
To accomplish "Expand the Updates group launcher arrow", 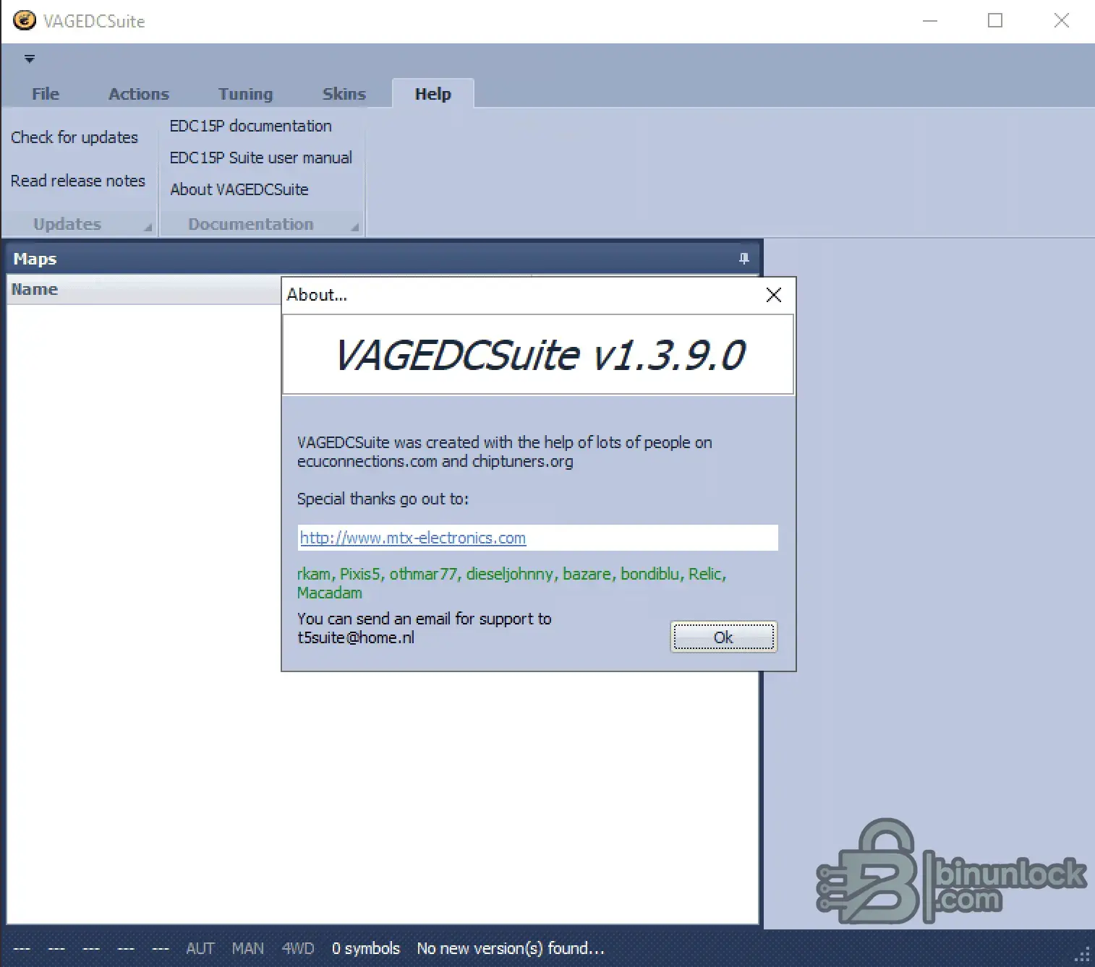I will click(x=148, y=227).
